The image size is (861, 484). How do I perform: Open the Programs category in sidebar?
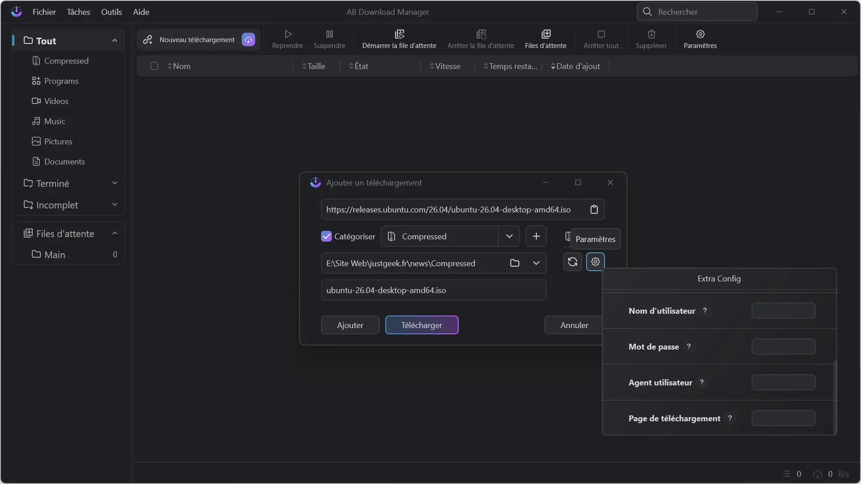[68, 81]
